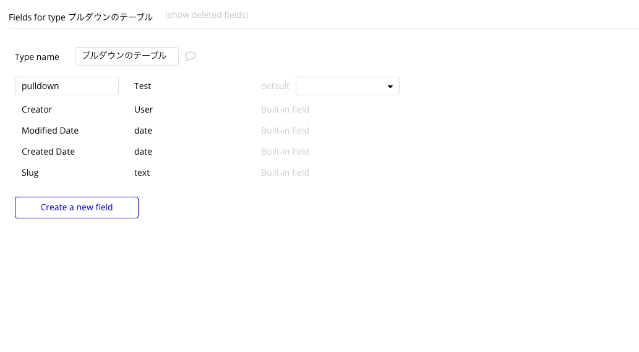This screenshot has height=352, width=639.
Task: Click the default label beside the dropdown
Action: (x=275, y=86)
